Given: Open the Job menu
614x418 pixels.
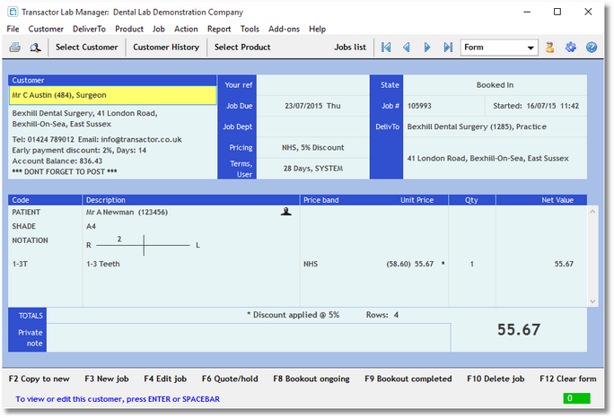Looking at the screenshot, I should (x=159, y=29).
